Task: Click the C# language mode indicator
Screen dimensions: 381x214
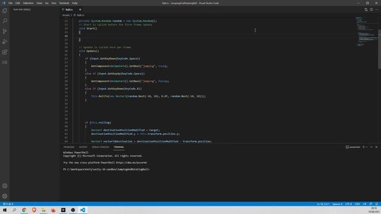Action: tap(365, 204)
